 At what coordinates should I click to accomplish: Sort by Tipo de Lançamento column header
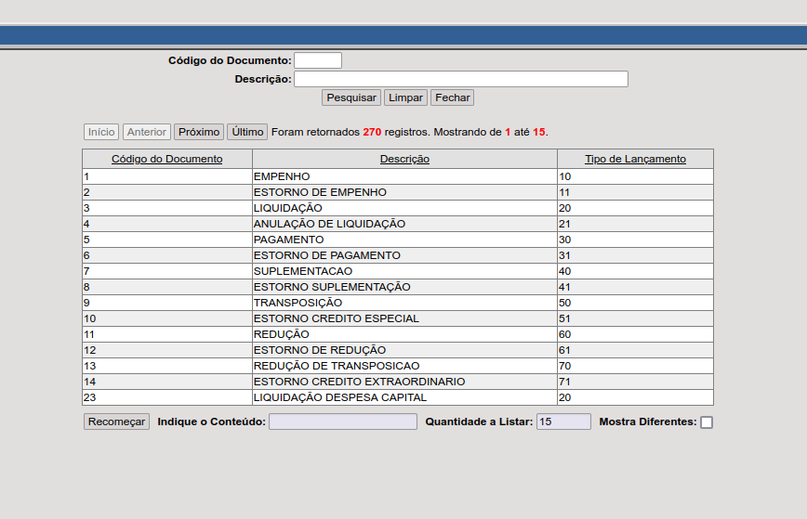point(635,159)
